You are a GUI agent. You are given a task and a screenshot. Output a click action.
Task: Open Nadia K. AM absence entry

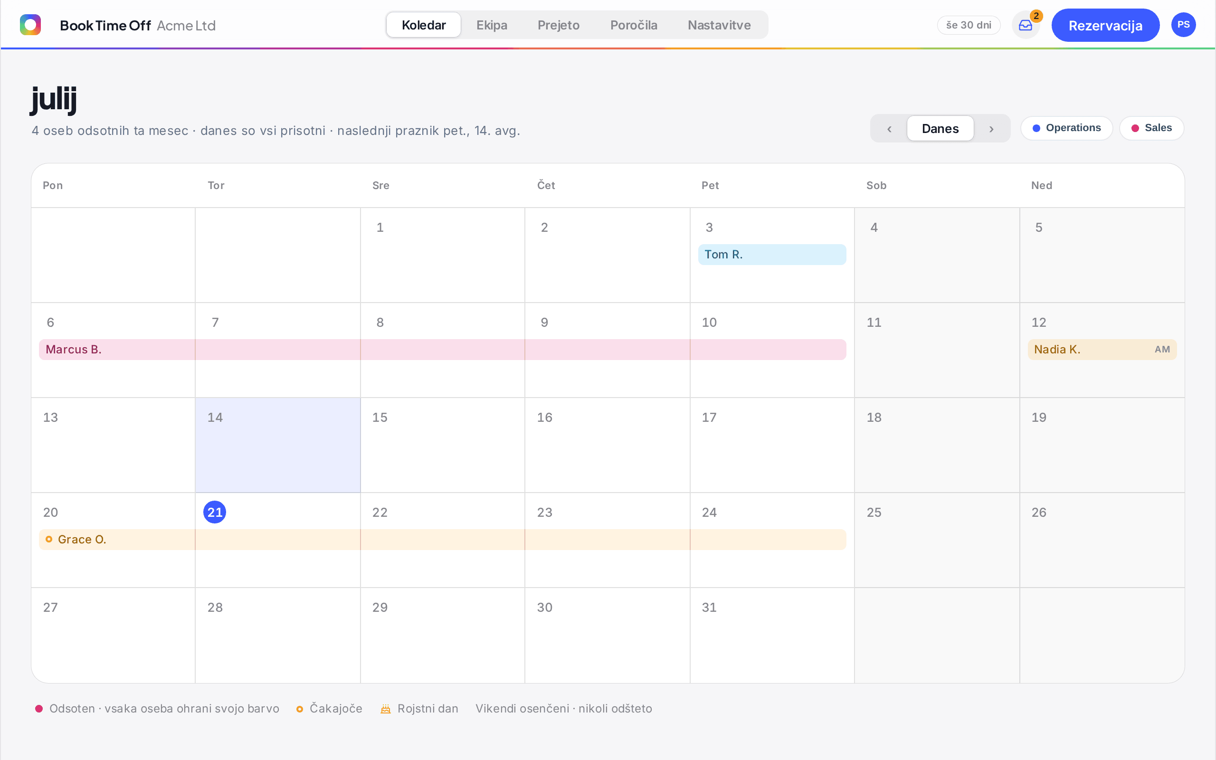point(1102,349)
